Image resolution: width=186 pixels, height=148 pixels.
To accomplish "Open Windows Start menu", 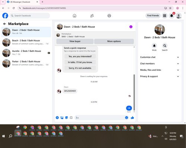I will [3, 136].
